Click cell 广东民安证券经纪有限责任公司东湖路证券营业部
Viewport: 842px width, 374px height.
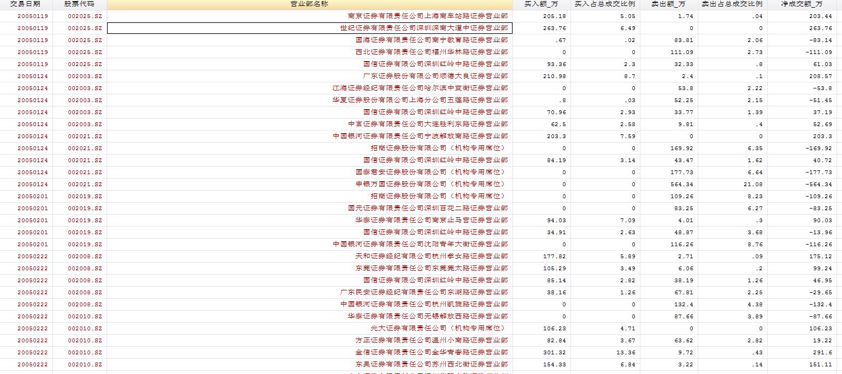(x=310, y=292)
